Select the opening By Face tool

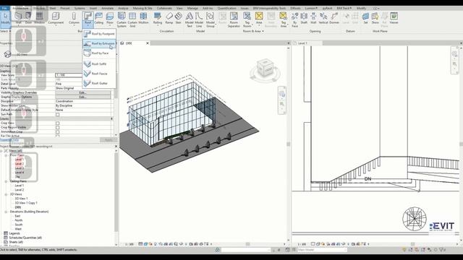coord(294,19)
